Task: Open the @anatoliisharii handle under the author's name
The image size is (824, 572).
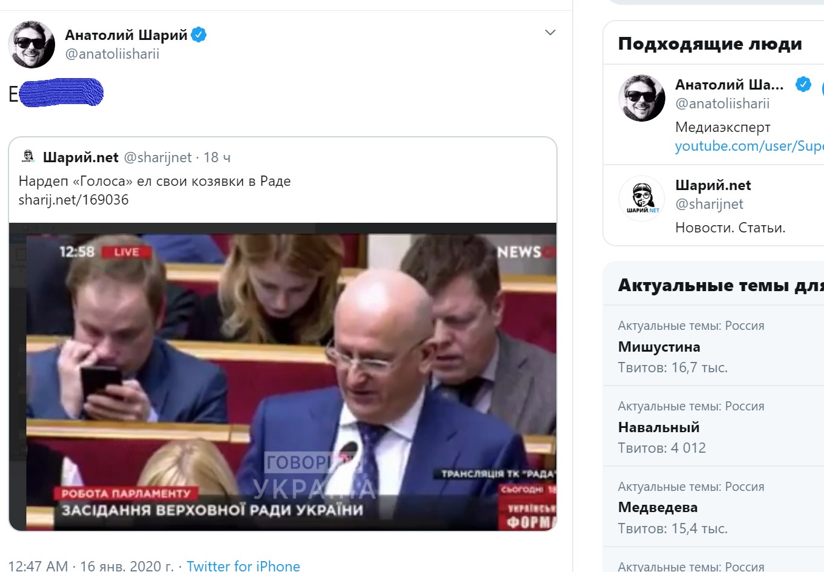Action: point(112,54)
